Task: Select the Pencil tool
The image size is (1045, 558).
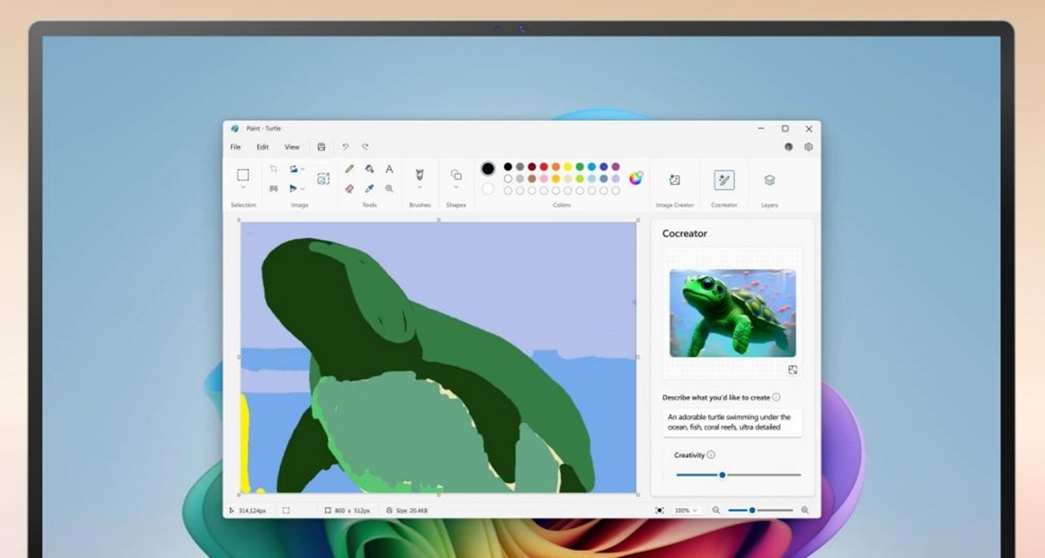Action: (x=349, y=169)
